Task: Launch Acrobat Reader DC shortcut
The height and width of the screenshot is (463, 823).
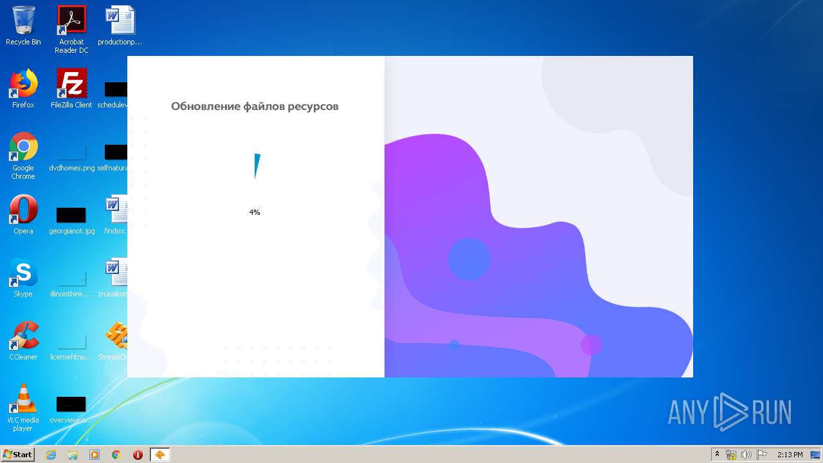Action: (71, 30)
